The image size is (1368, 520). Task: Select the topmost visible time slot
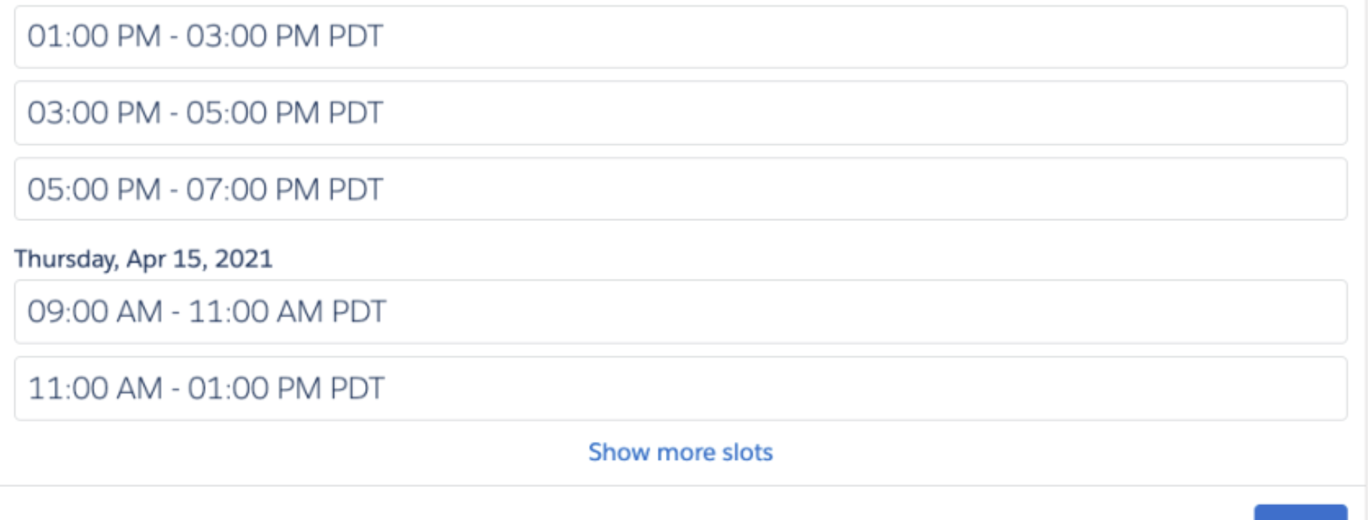[x=680, y=37]
